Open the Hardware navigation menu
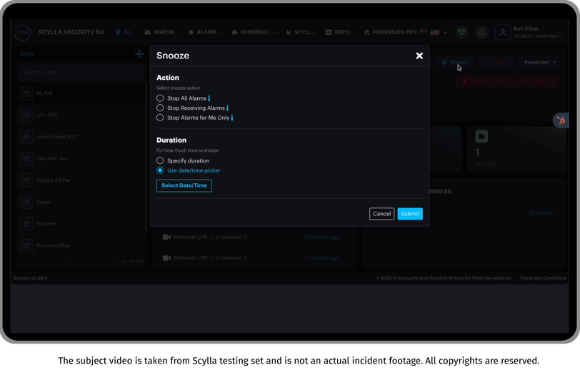The image size is (580, 370). (x=161, y=32)
